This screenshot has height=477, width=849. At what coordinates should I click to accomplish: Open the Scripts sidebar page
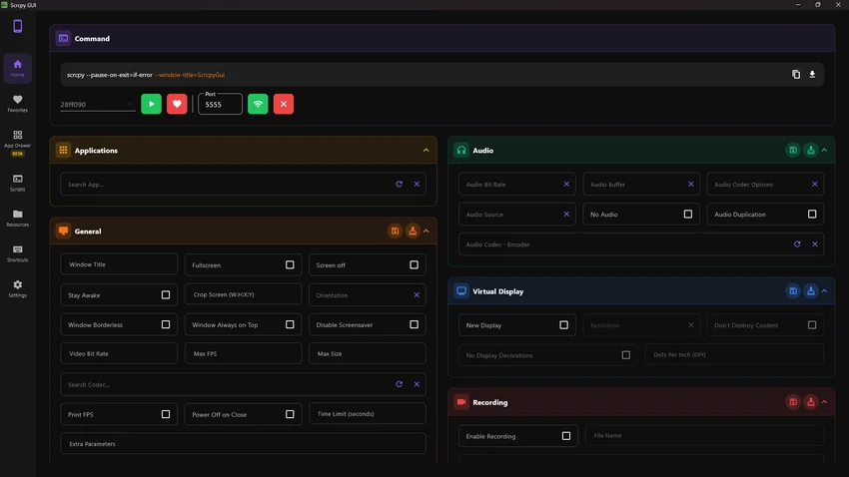17,183
